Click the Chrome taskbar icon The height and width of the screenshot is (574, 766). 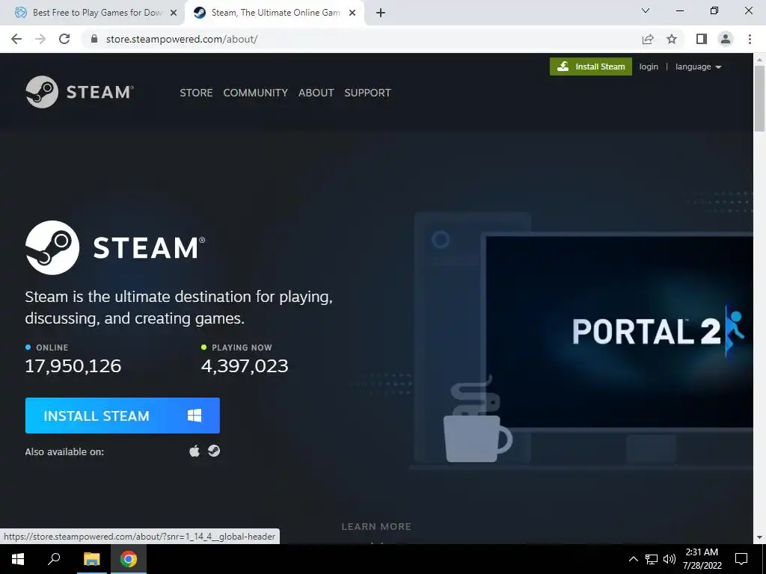129,559
